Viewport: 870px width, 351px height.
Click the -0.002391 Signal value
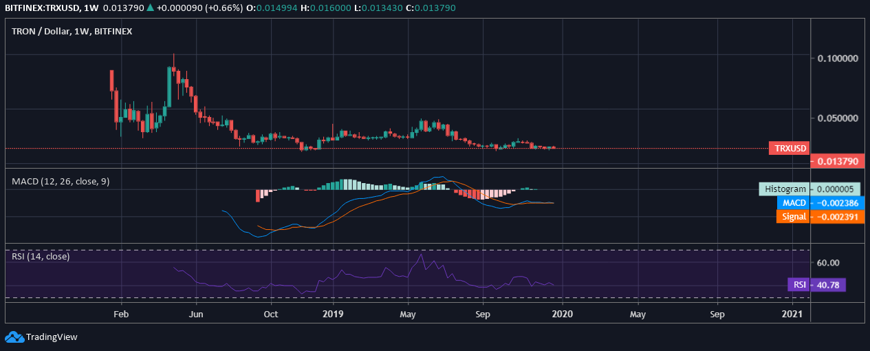pyautogui.click(x=836, y=216)
